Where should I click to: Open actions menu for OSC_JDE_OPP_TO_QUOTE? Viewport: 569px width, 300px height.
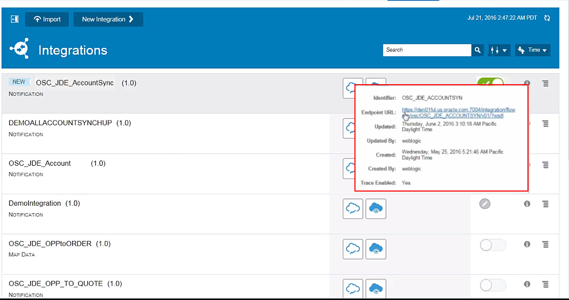(x=545, y=284)
